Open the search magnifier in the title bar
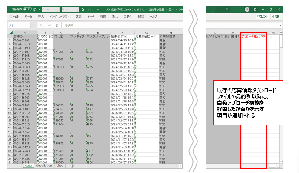This screenshot has height=173, width=299. [226, 9]
